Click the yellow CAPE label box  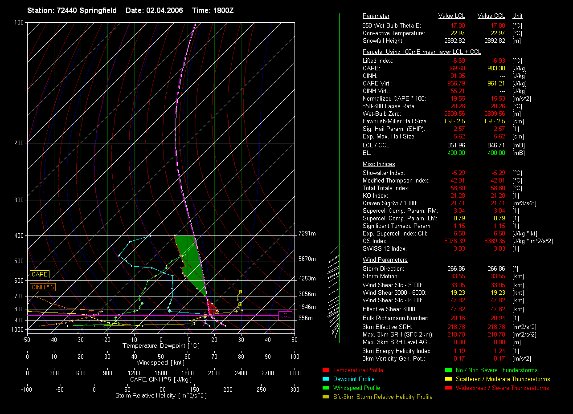(x=39, y=275)
